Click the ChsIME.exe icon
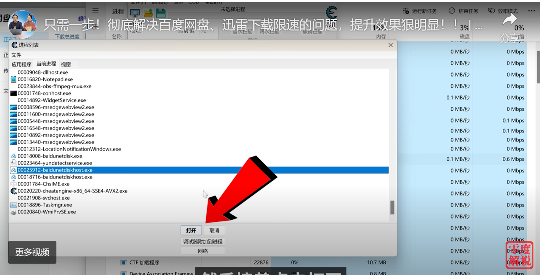This screenshot has width=540, height=275. click(14, 184)
